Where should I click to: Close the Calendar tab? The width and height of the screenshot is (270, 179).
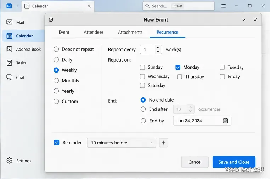89,6
